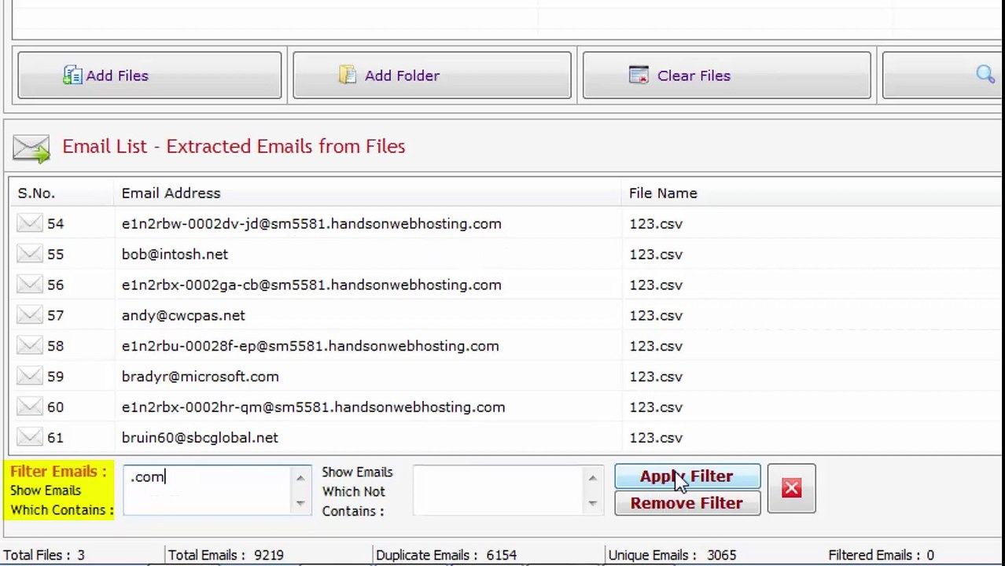
Task: Select email andy@cwcpas.net
Action: click(183, 316)
